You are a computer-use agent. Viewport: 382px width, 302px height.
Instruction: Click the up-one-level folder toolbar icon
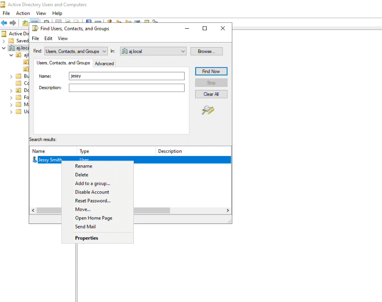click(x=25, y=22)
